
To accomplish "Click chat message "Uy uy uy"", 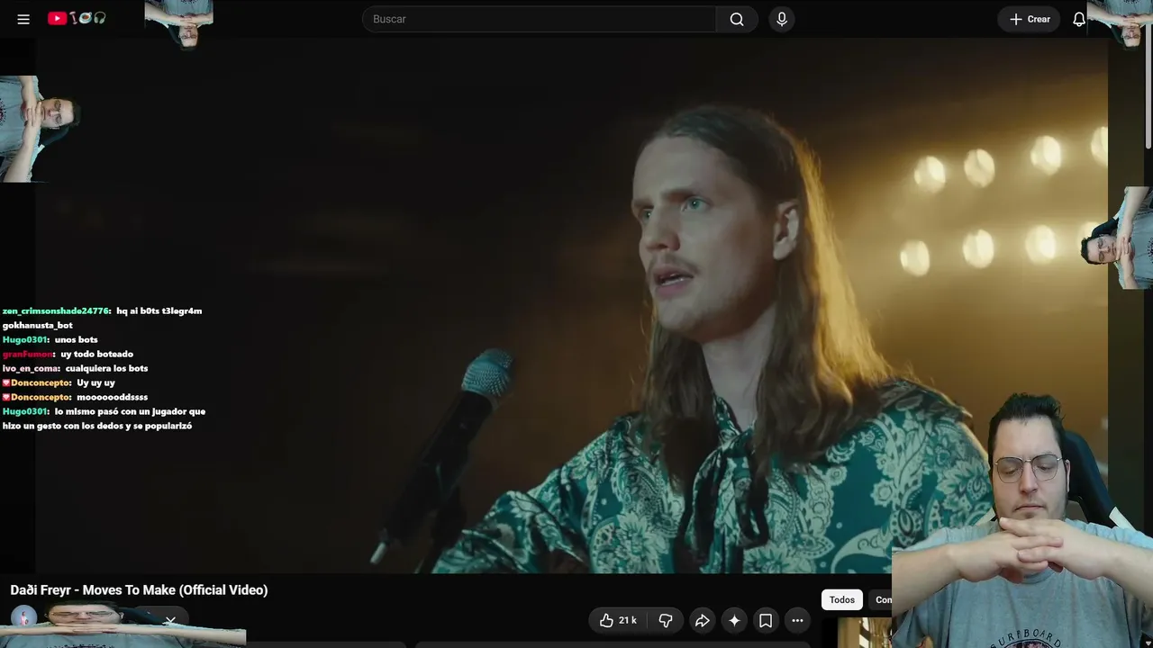I will click(95, 382).
